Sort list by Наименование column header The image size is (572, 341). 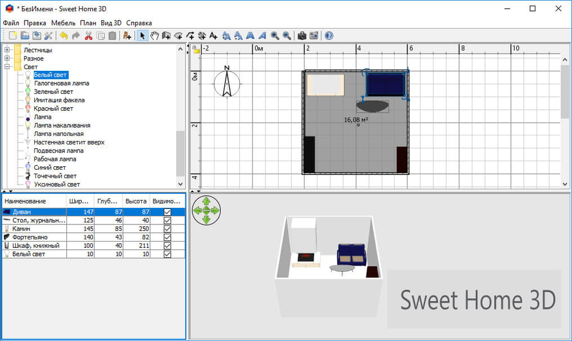point(33,202)
